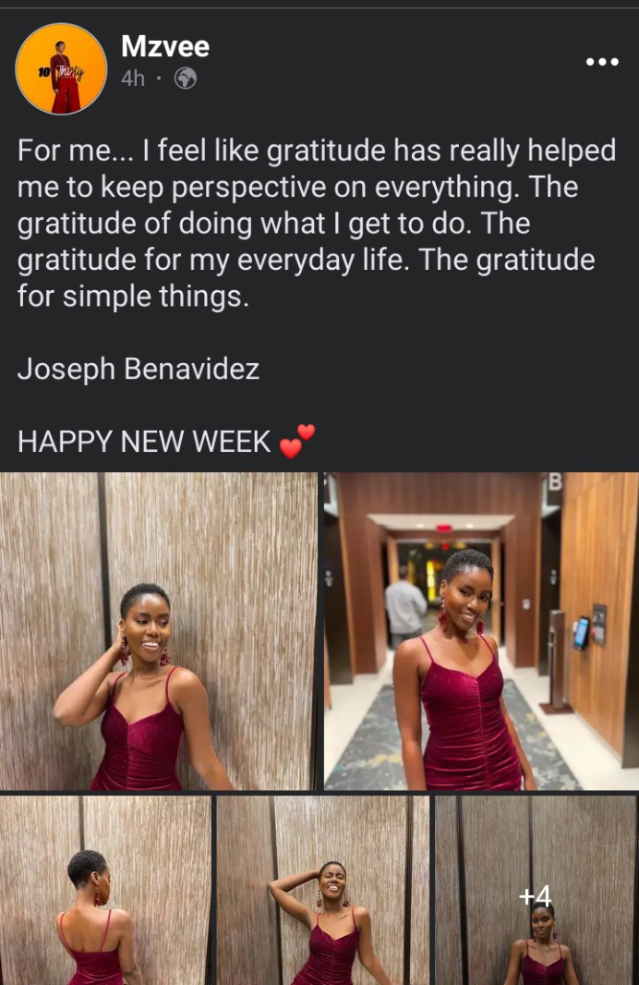Open the back-view photo thumbnail
The image size is (639, 985).
105,890
